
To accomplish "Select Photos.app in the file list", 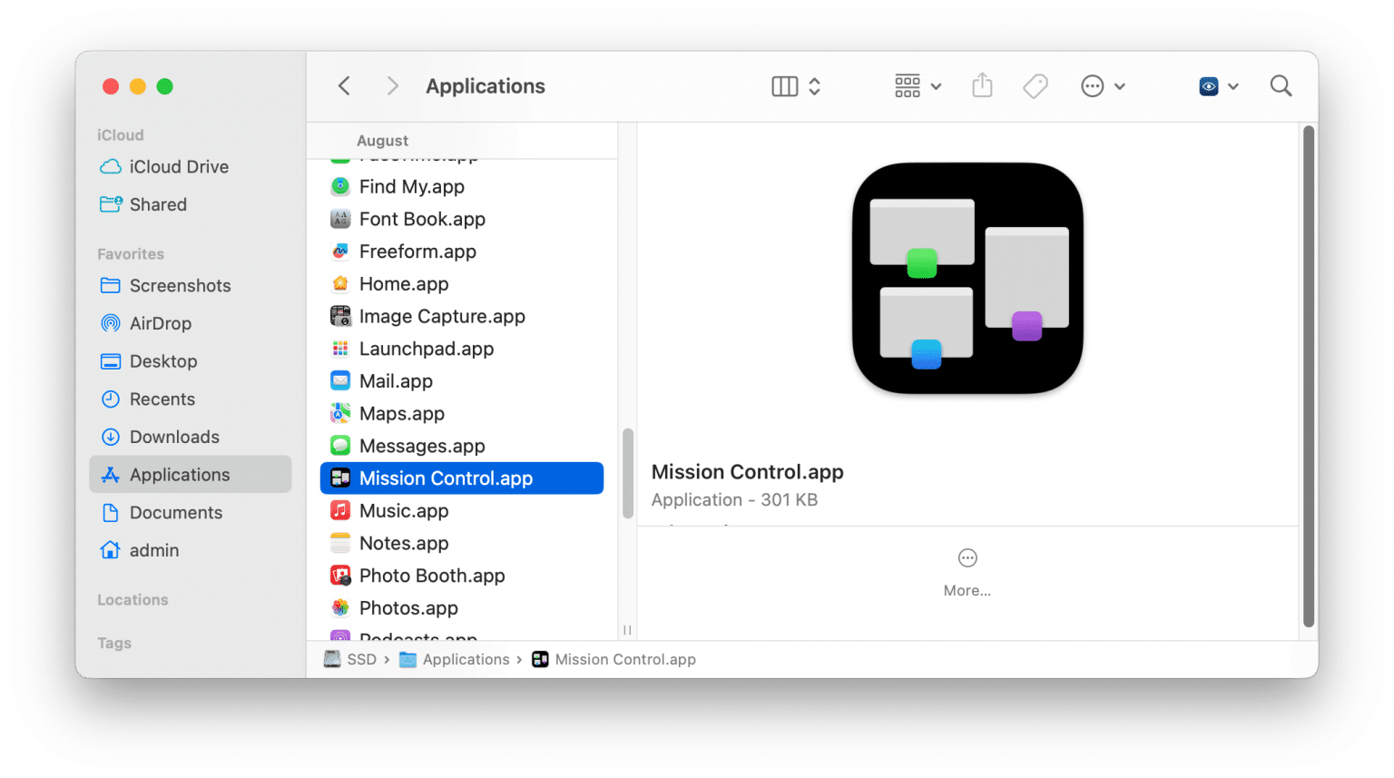I will (407, 607).
